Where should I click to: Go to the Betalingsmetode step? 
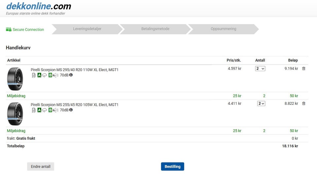pyautogui.click(x=155, y=29)
